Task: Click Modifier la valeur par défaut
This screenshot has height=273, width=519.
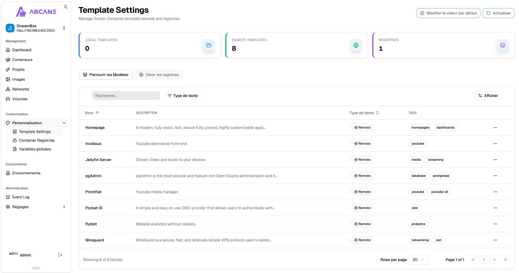Action: click(448, 13)
